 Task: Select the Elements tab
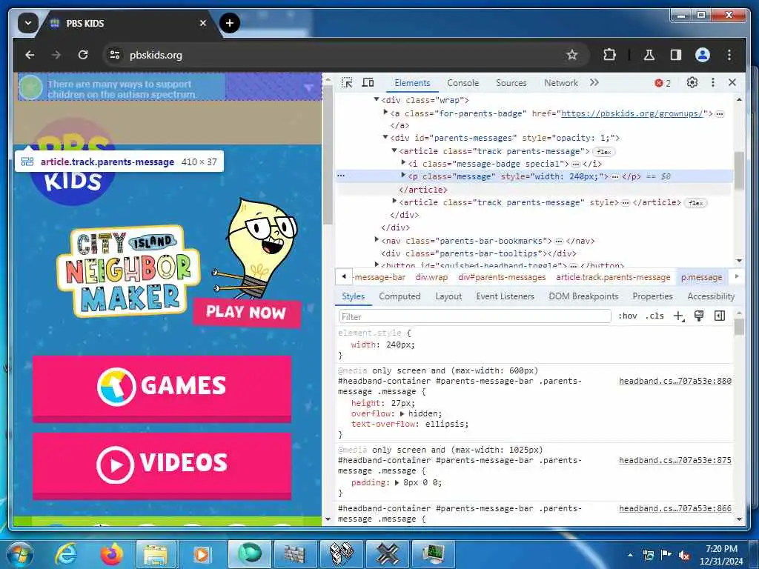coord(412,83)
